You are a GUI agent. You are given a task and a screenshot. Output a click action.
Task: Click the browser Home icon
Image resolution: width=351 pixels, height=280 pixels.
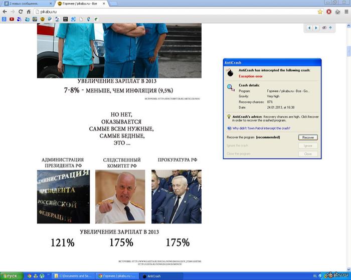[x=29, y=11]
